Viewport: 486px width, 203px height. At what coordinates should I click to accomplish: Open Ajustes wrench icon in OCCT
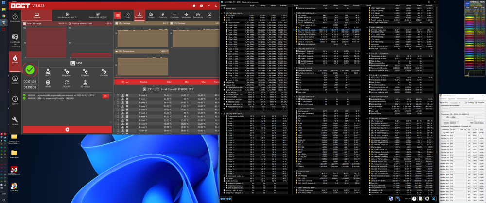coord(15,120)
